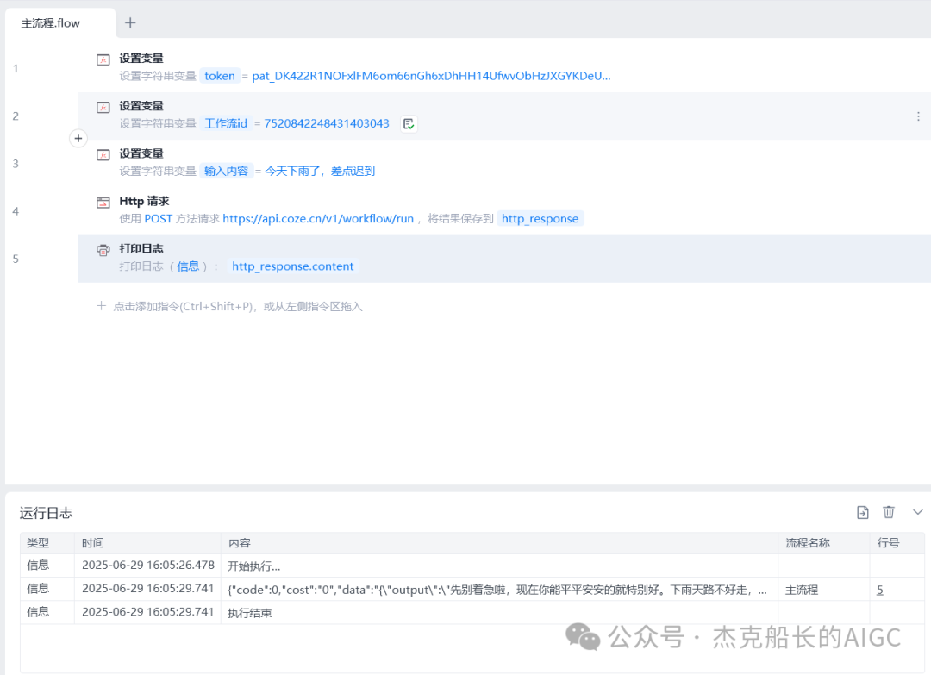Click the pat_DK422R1 token value
Viewport: 931px width, 675px height.
click(x=431, y=76)
